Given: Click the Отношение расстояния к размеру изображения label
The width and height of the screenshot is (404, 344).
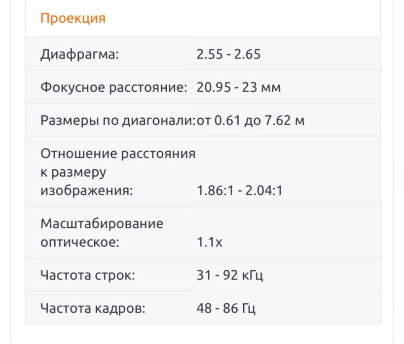Looking at the screenshot, I should tap(117, 172).
